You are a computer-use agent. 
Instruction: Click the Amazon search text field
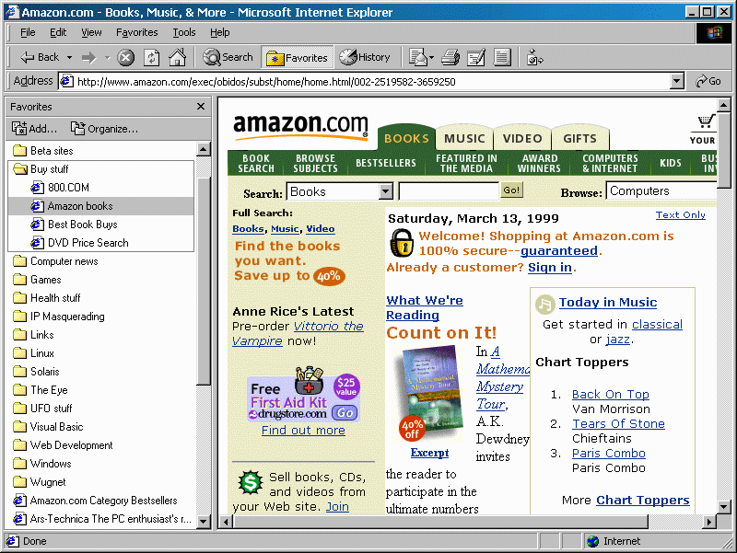click(x=449, y=191)
